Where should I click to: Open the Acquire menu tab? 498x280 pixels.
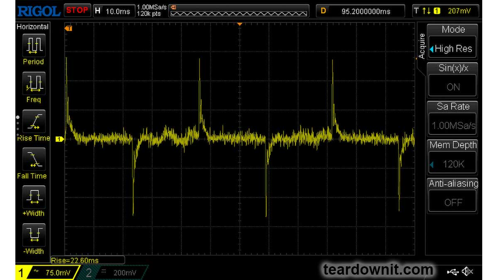pyautogui.click(x=422, y=46)
